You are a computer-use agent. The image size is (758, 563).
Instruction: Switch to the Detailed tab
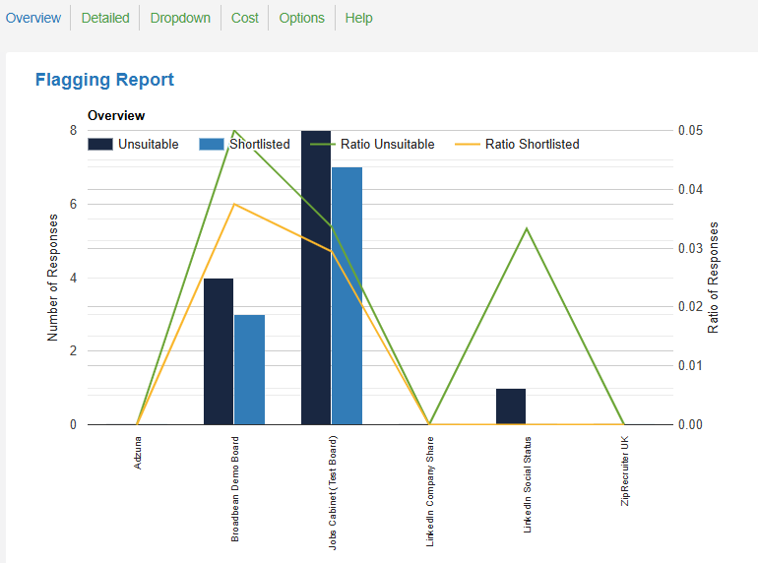tap(105, 18)
